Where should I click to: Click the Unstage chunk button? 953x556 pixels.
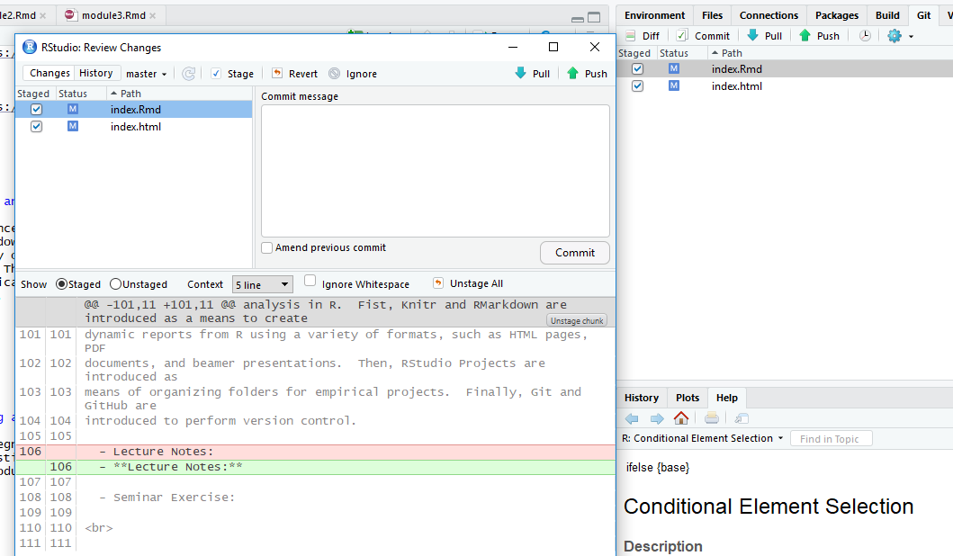pos(577,321)
